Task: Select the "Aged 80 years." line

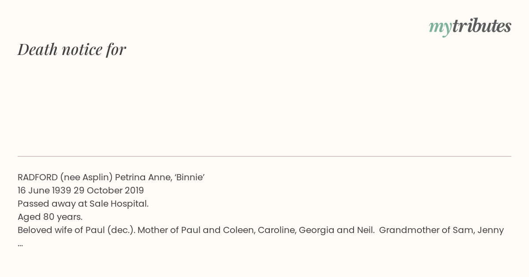Action: 50,217
